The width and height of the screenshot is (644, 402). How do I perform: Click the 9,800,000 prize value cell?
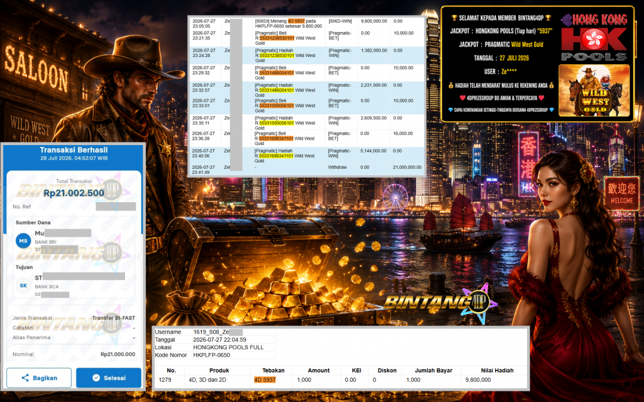tap(478, 380)
